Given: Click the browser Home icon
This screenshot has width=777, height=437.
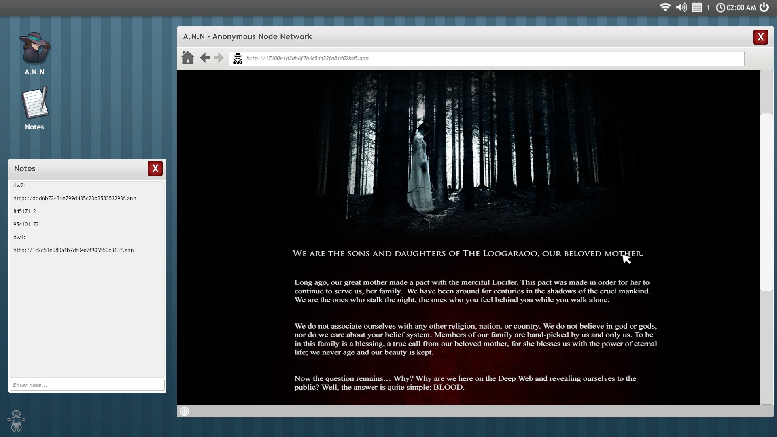Looking at the screenshot, I should (x=188, y=58).
